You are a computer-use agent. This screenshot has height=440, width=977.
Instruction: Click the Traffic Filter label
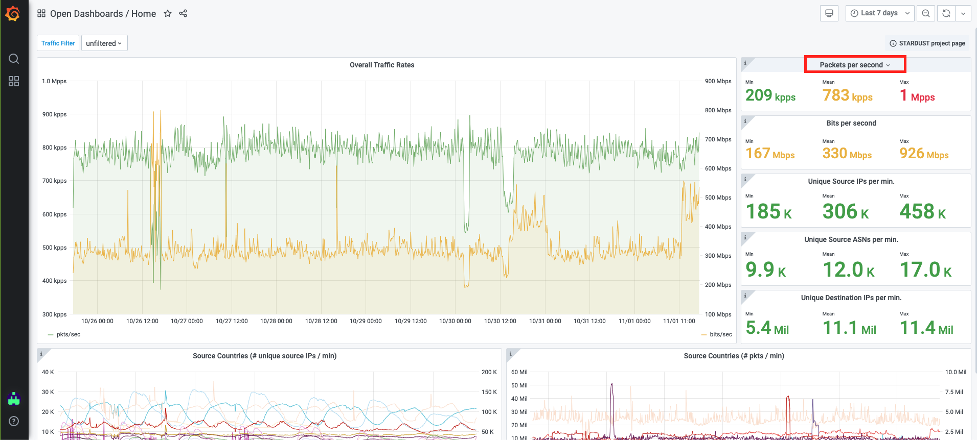[x=58, y=43]
